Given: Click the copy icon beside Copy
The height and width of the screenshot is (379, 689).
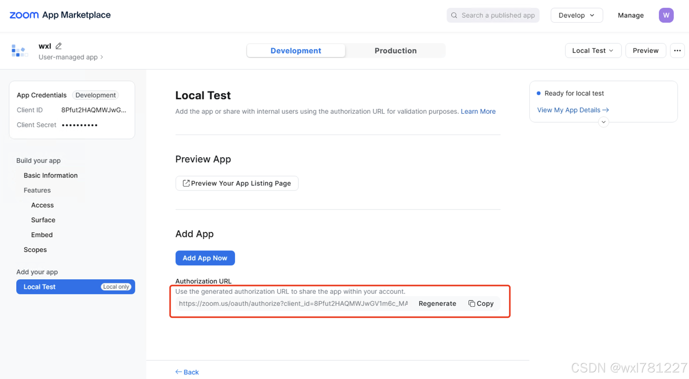Looking at the screenshot, I should pos(472,303).
